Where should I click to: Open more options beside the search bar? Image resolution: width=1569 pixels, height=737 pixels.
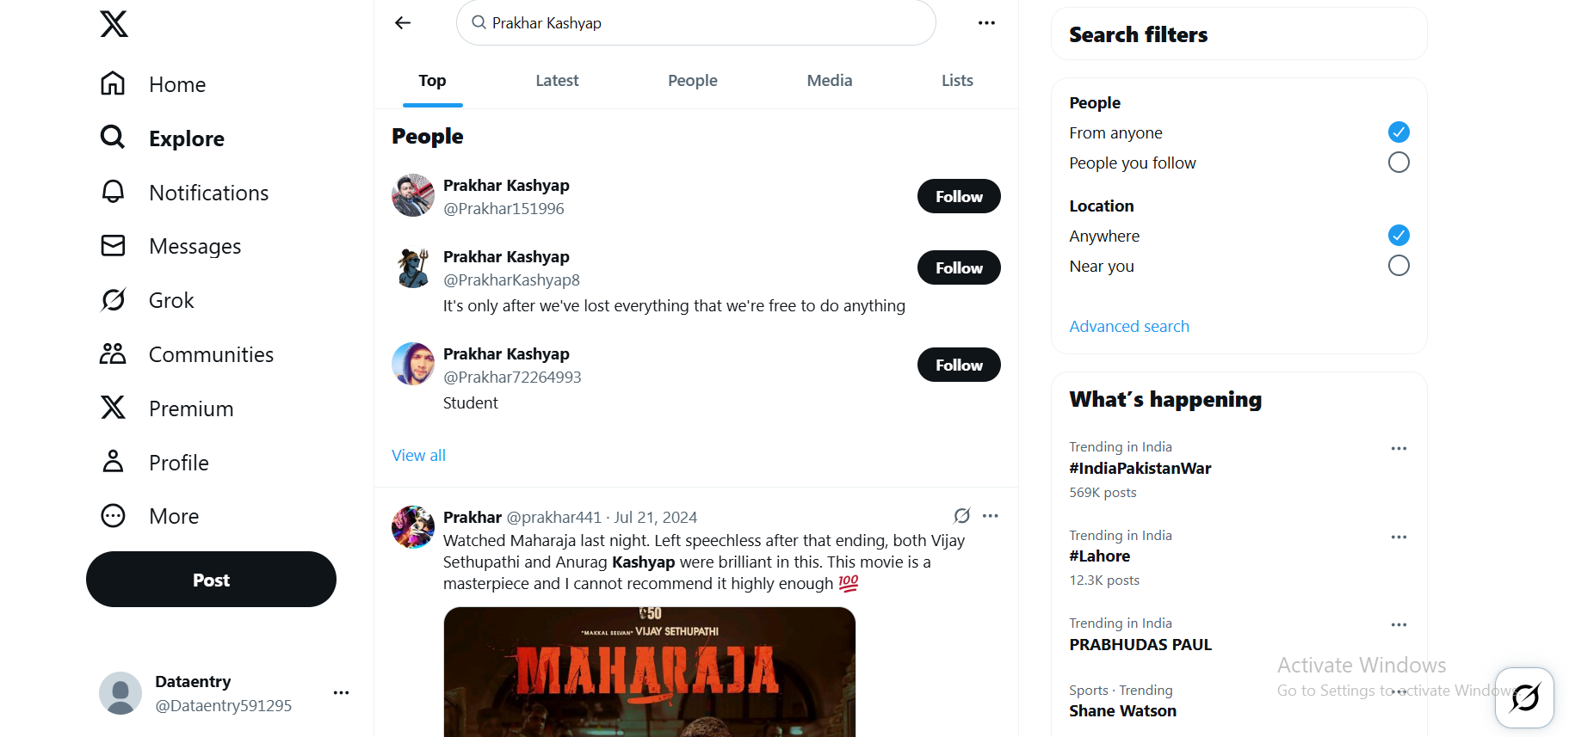pos(986,23)
